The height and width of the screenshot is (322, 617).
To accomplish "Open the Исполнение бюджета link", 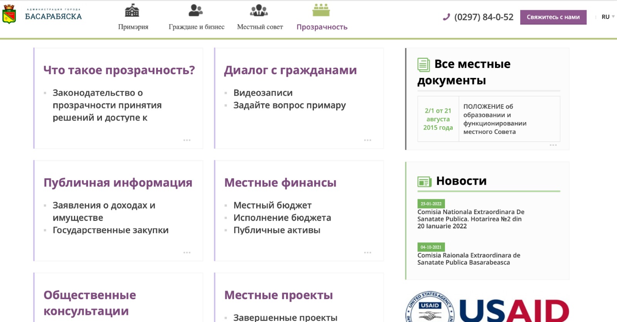I will tap(282, 218).
